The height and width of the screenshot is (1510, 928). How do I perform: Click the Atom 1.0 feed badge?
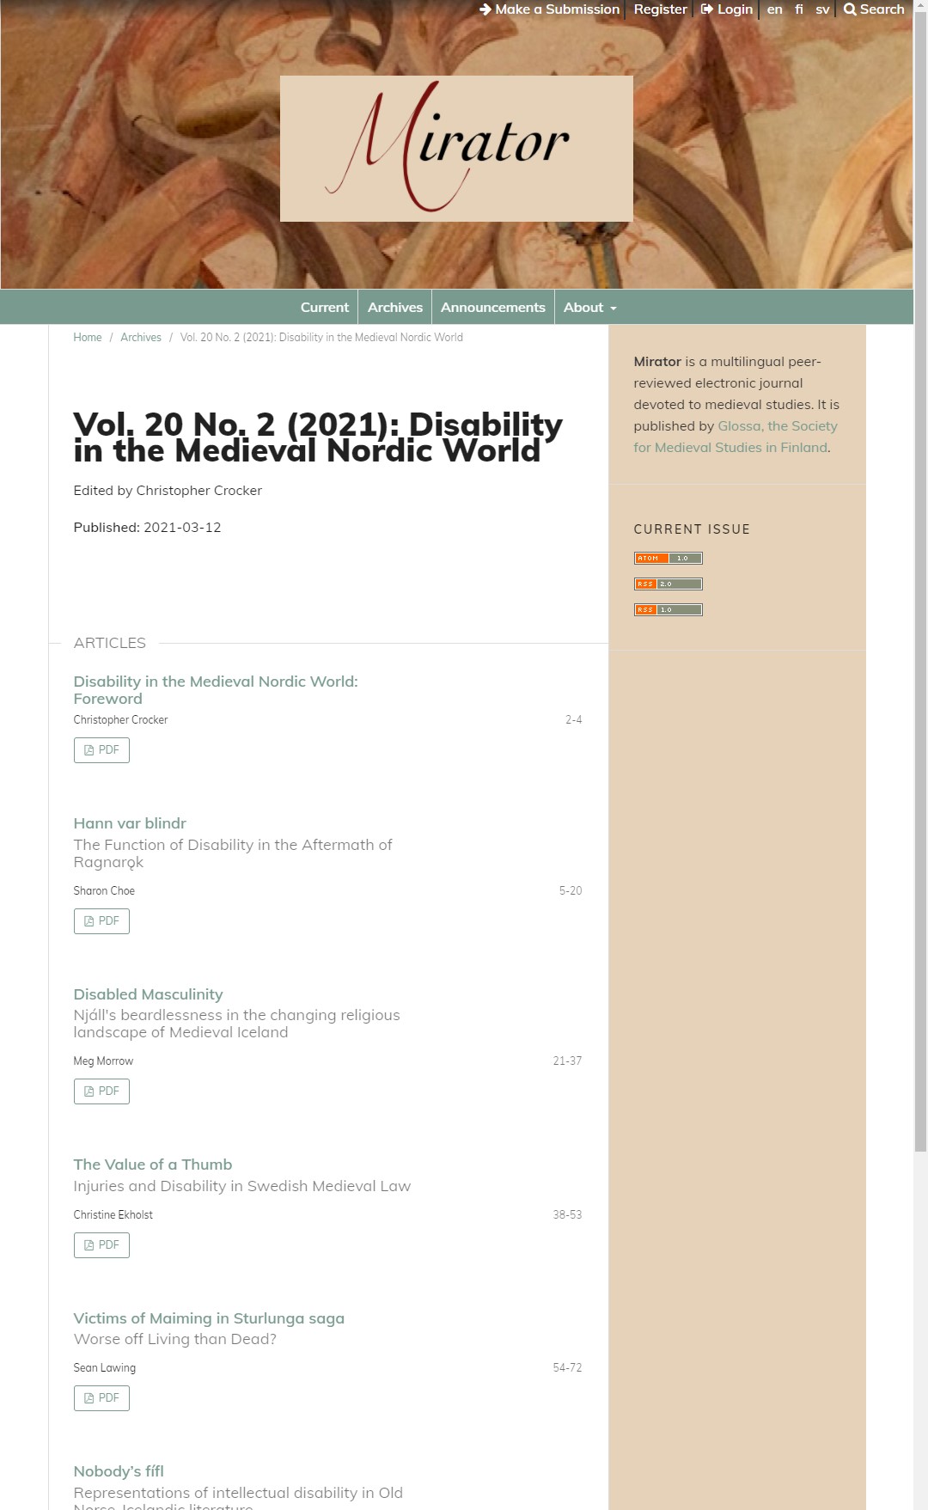(668, 559)
